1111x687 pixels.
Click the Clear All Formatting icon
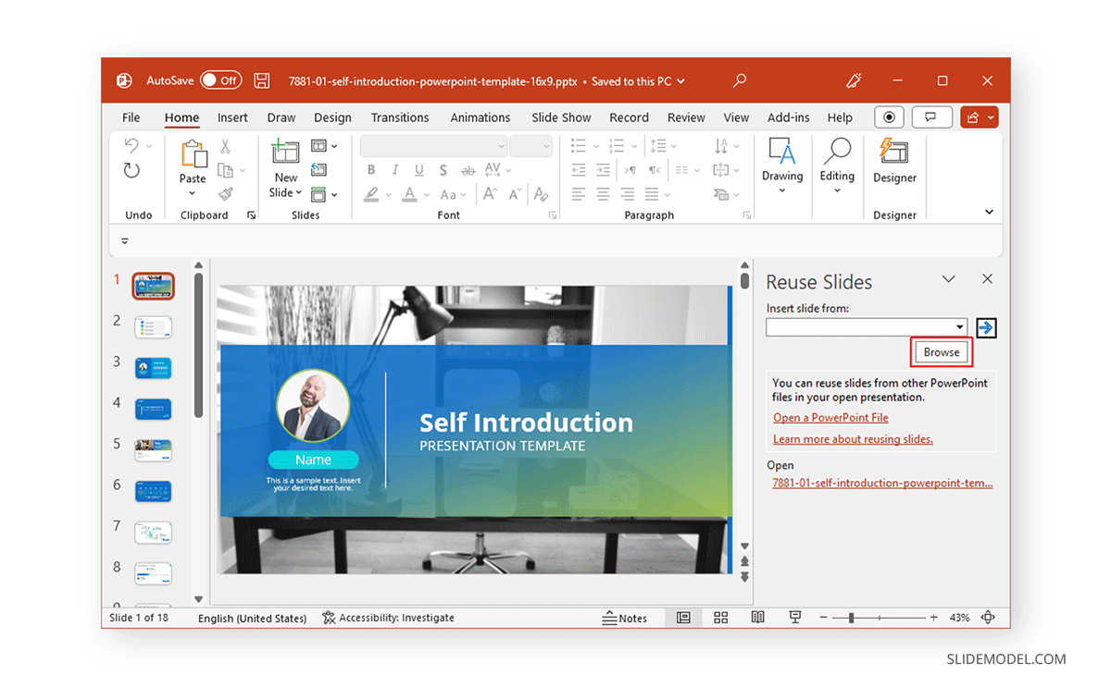[x=542, y=194]
